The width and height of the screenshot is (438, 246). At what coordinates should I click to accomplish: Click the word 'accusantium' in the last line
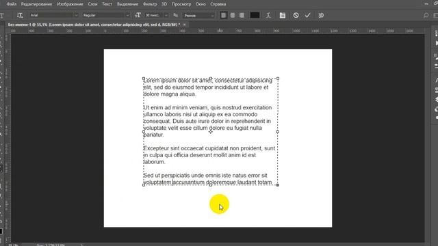pos(189,182)
